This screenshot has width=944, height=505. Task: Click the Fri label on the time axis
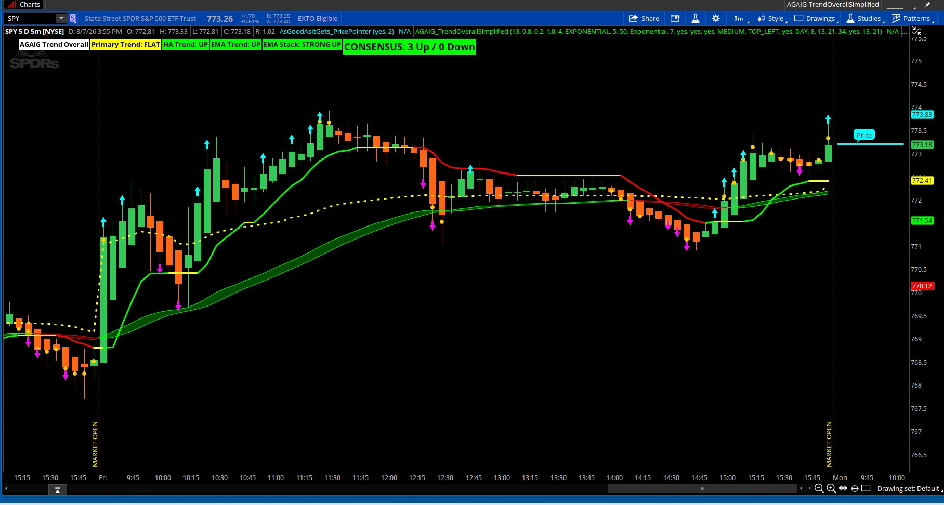tap(103, 477)
